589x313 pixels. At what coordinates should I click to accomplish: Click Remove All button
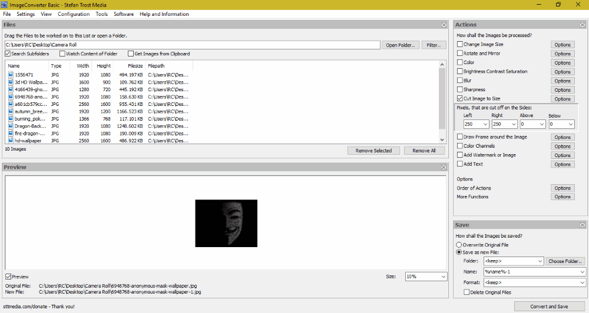424,151
